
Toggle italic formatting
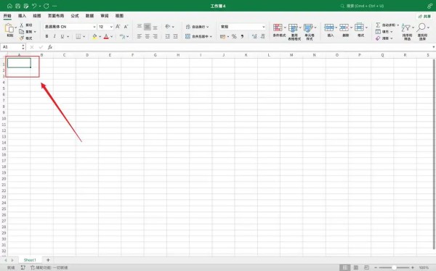[x=54, y=36]
